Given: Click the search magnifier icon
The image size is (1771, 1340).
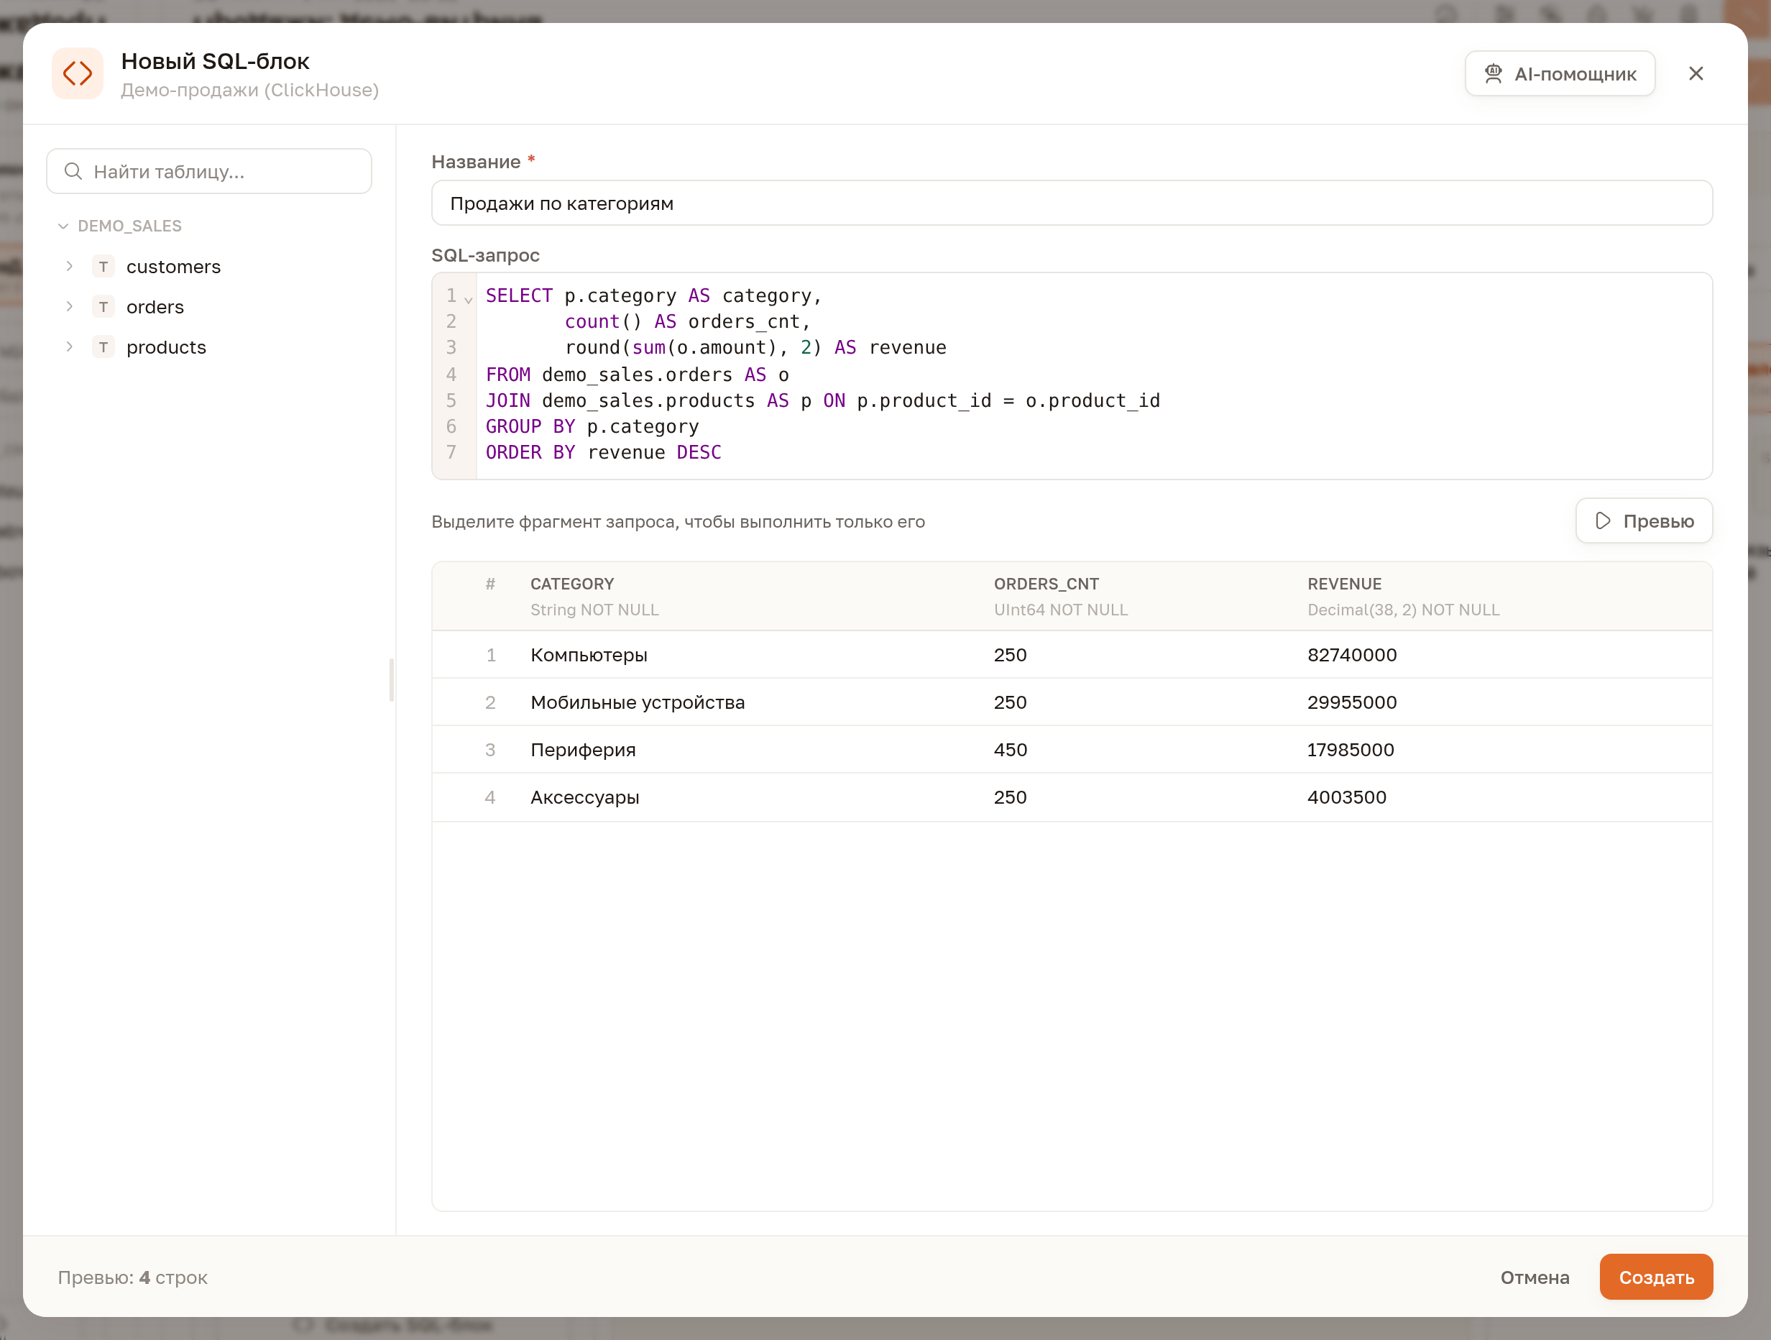Looking at the screenshot, I should click(73, 171).
